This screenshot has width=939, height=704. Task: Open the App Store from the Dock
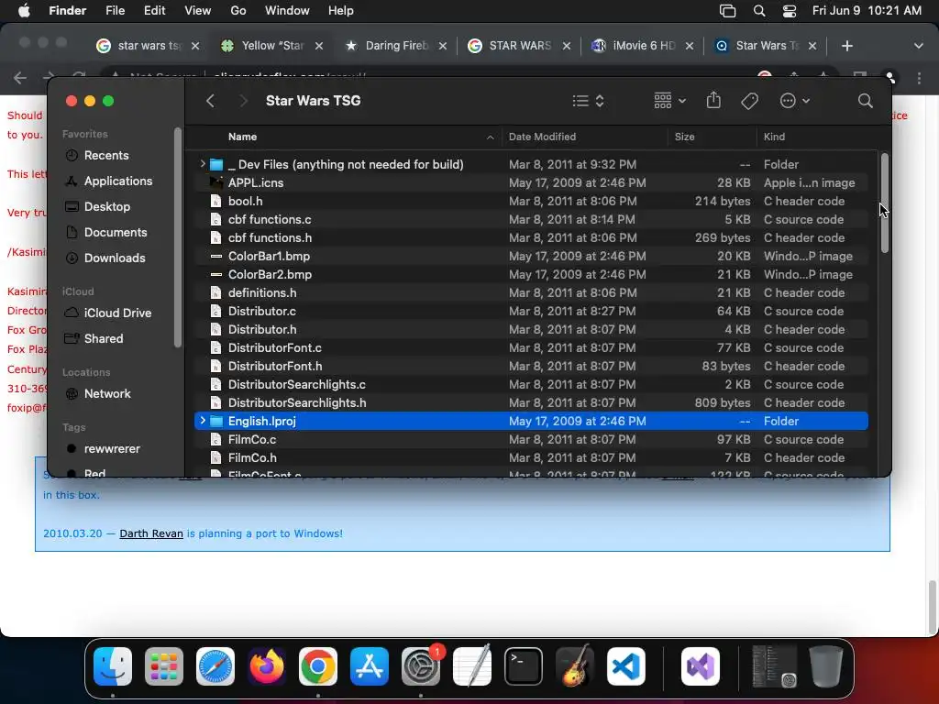(x=370, y=666)
